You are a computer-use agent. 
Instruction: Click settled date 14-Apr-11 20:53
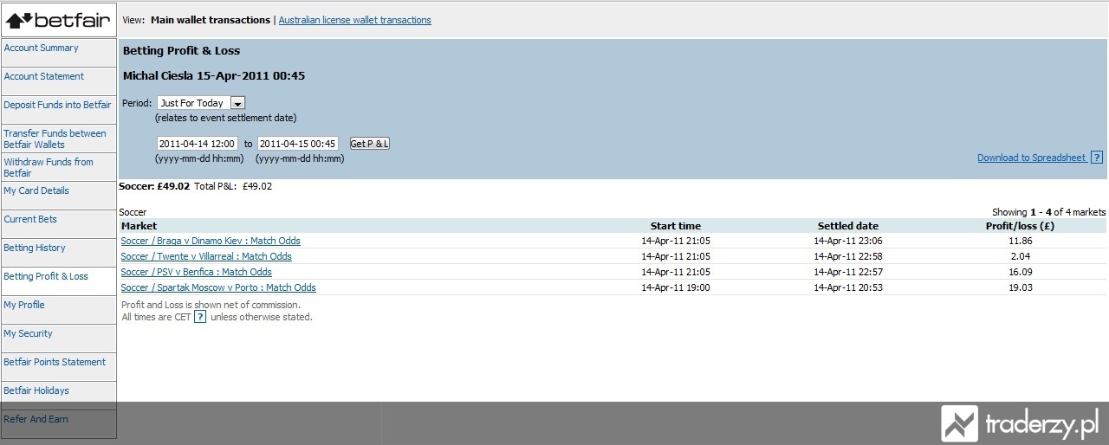point(848,287)
